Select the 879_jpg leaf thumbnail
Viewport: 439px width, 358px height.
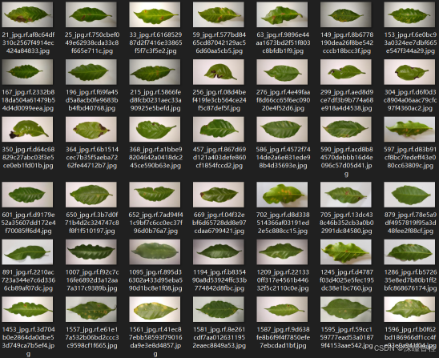point(409,195)
